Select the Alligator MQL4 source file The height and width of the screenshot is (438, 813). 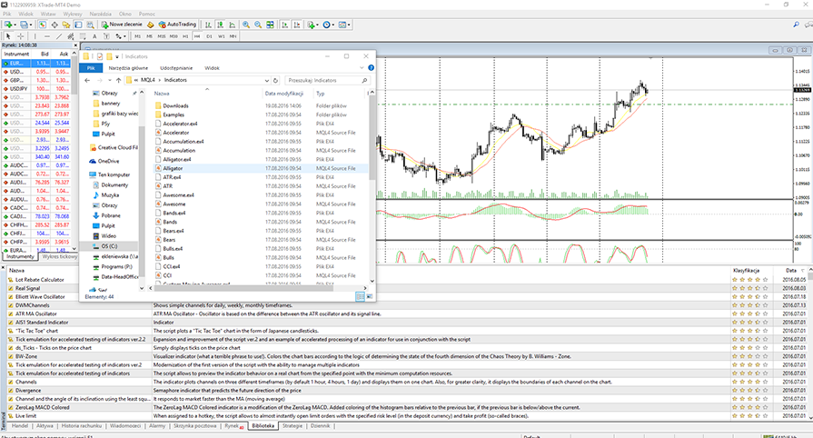[174, 169]
